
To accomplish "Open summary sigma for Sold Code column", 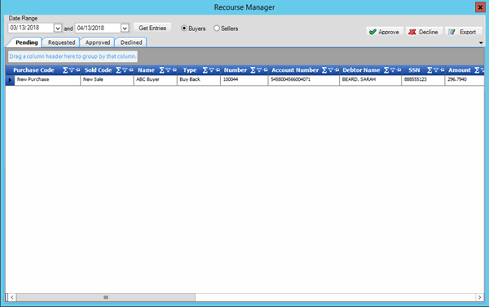I will pyautogui.click(x=118, y=70).
